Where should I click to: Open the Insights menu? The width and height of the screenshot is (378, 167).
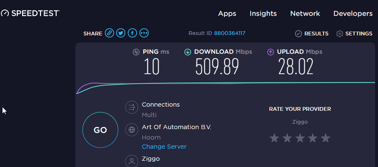[x=263, y=13]
